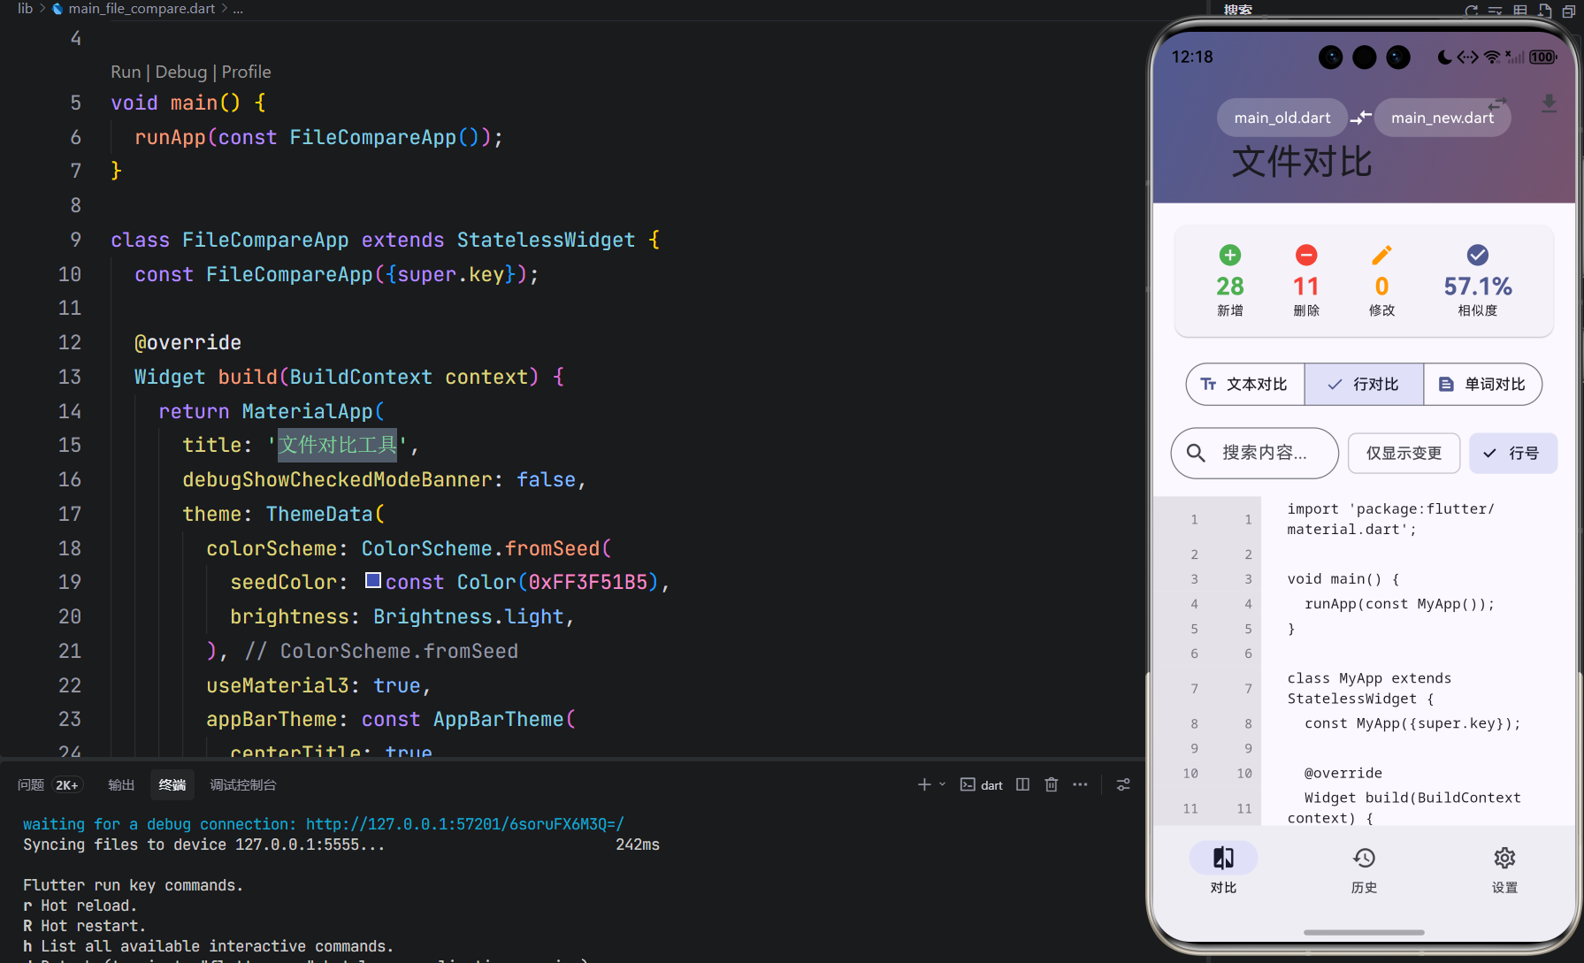Split the terminal panel
1584x963 pixels.
tap(1022, 784)
